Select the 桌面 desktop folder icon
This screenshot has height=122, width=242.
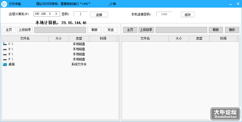[5, 64]
